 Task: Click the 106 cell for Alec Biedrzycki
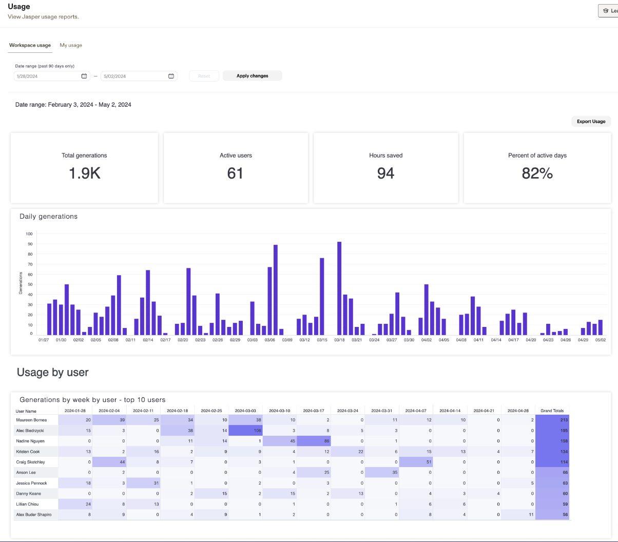(x=245, y=430)
